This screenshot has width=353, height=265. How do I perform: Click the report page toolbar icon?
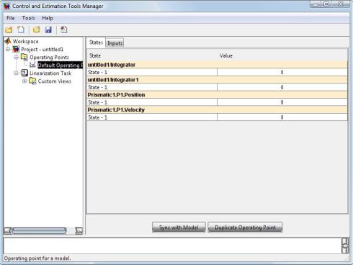pos(63,30)
